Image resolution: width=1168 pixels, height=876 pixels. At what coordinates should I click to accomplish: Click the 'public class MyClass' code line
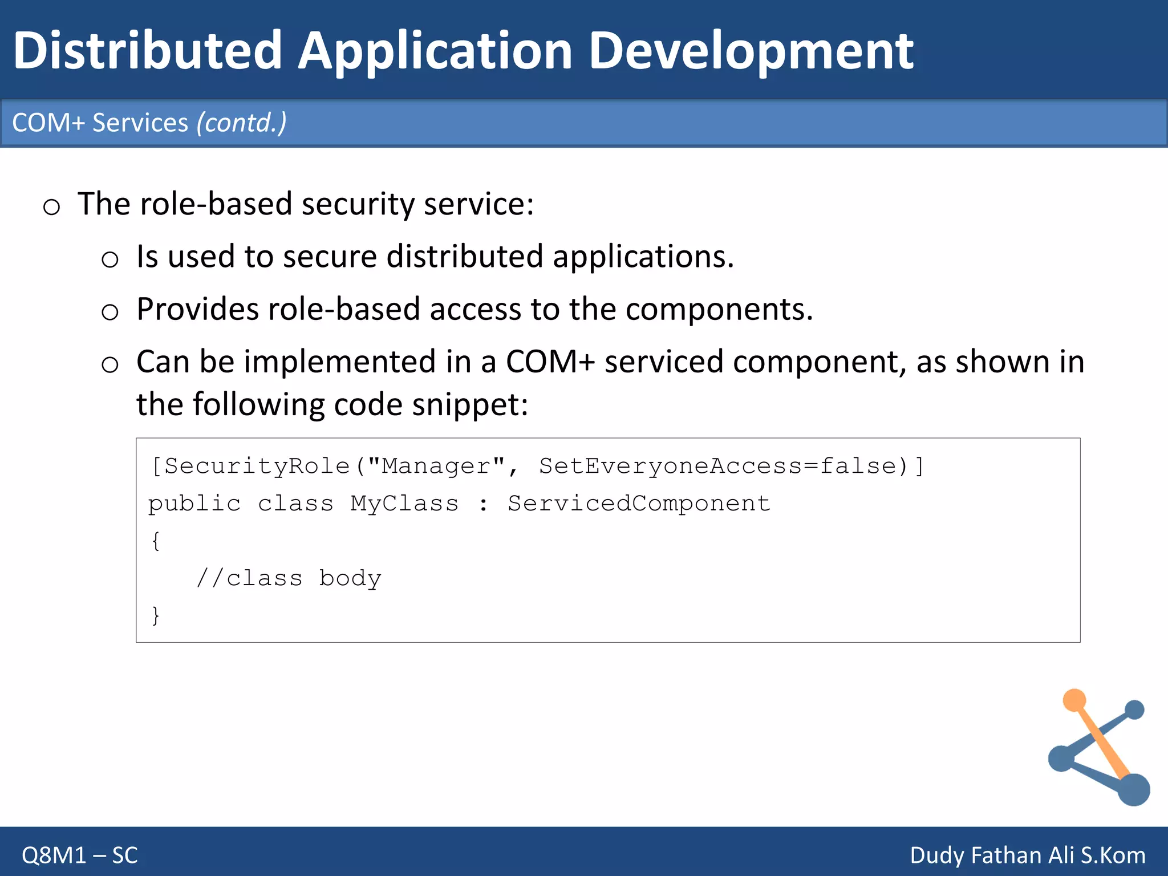click(459, 504)
